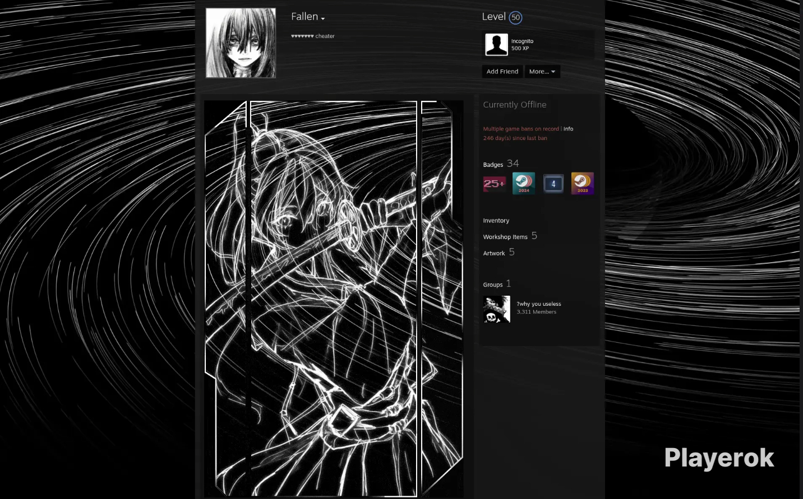This screenshot has height=499, width=803.
Task: Select the blue number 4 badge
Action: tap(553, 184)
